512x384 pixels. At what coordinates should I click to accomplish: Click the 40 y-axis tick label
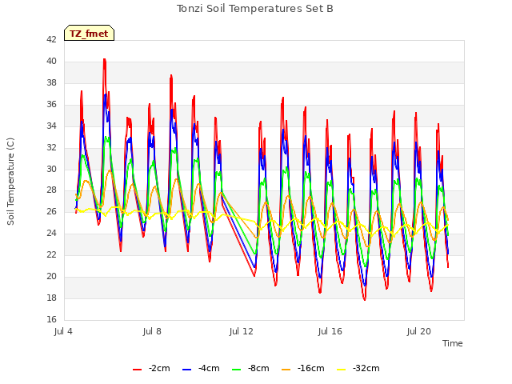(51, 61)
